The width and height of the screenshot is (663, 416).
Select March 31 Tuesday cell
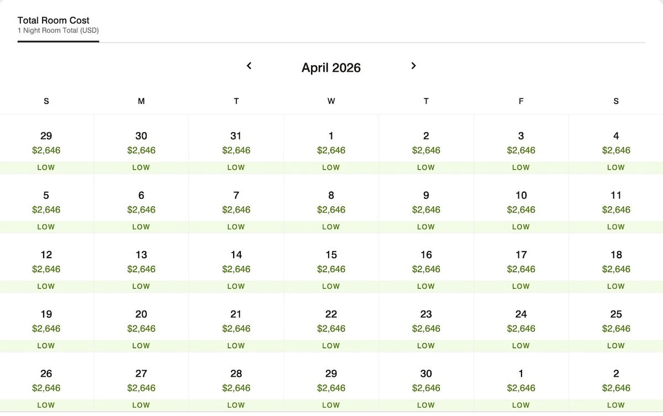coord(236,145)
